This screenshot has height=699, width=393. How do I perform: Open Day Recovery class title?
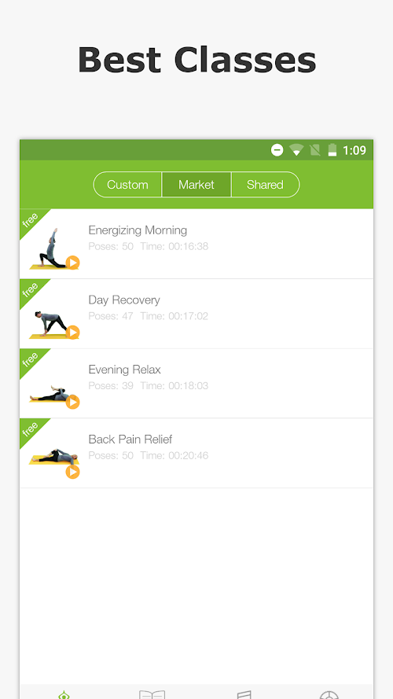coord(124,300)
